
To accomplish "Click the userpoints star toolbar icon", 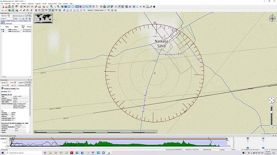I will pyautogui.click(x=105, y=7).
